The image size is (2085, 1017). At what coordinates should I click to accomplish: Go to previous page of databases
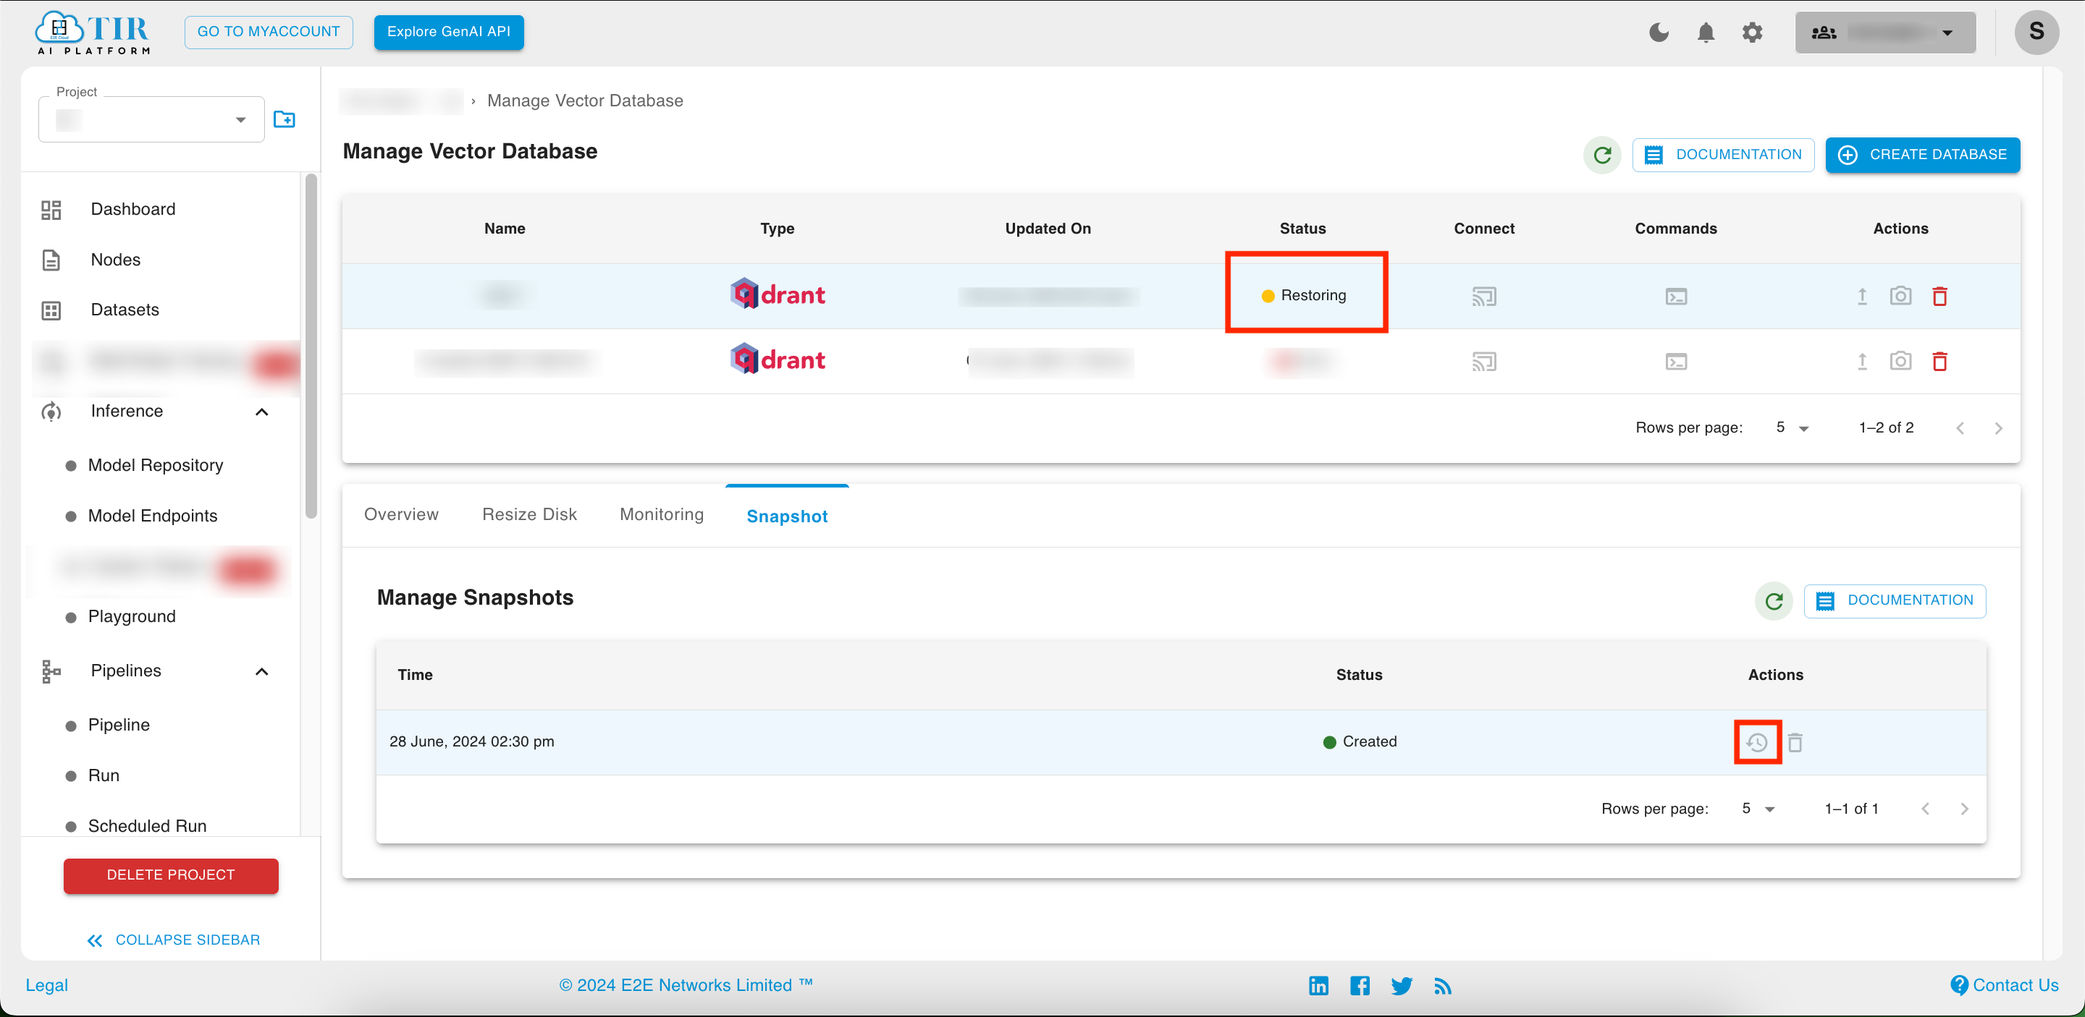pos(1960,428)
